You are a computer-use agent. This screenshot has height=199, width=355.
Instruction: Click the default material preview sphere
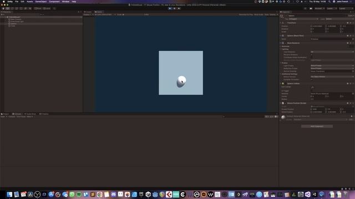pos(283,117)
